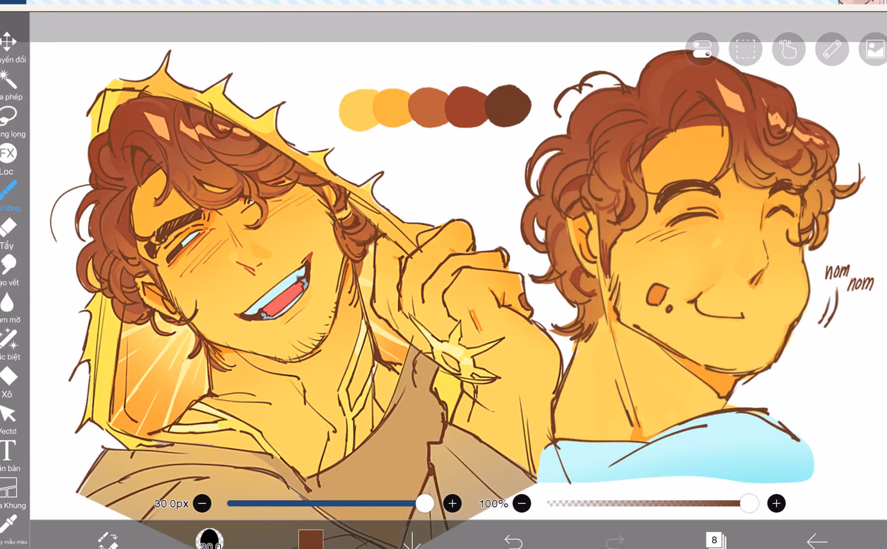
Task: Choose the Lasso selection tool
Action: click(x=8, y=116)
